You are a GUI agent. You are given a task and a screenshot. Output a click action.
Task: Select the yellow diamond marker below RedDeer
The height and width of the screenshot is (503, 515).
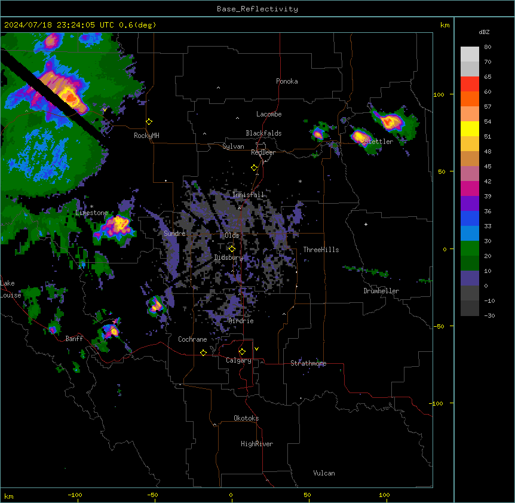point(254,168)
